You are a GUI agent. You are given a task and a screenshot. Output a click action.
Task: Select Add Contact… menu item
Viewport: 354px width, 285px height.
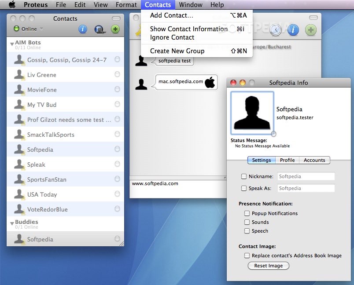[x=196, y=15]
